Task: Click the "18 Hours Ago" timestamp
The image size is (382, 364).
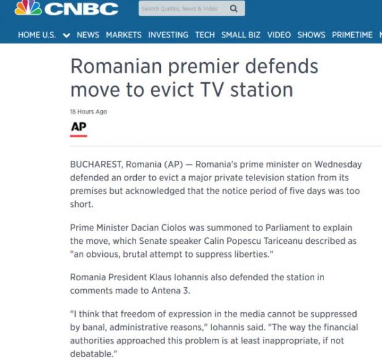Action: click(x=88, y=111)
